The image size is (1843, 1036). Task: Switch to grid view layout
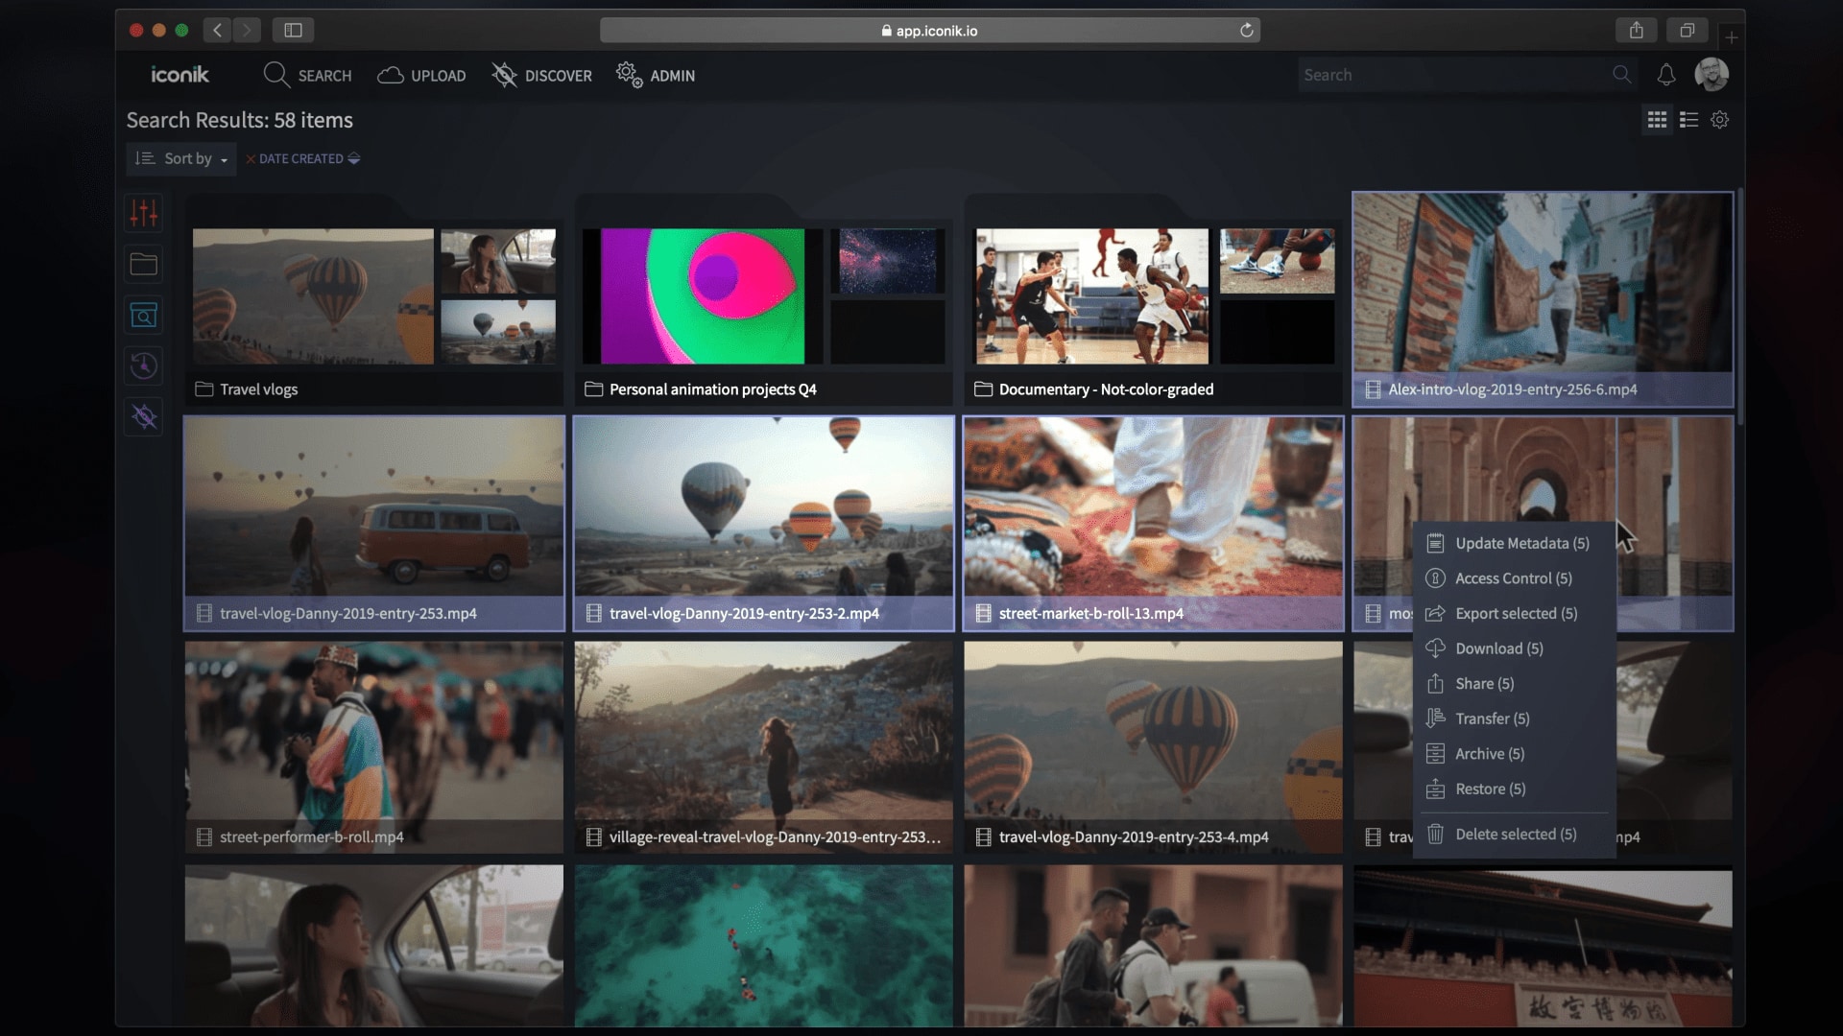pyautogui.click(x=1657, y=120)
